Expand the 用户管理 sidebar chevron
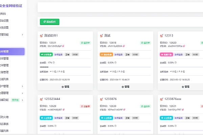Image resolution: width=203 pixels, height=135 pixels. click(22, 86)
